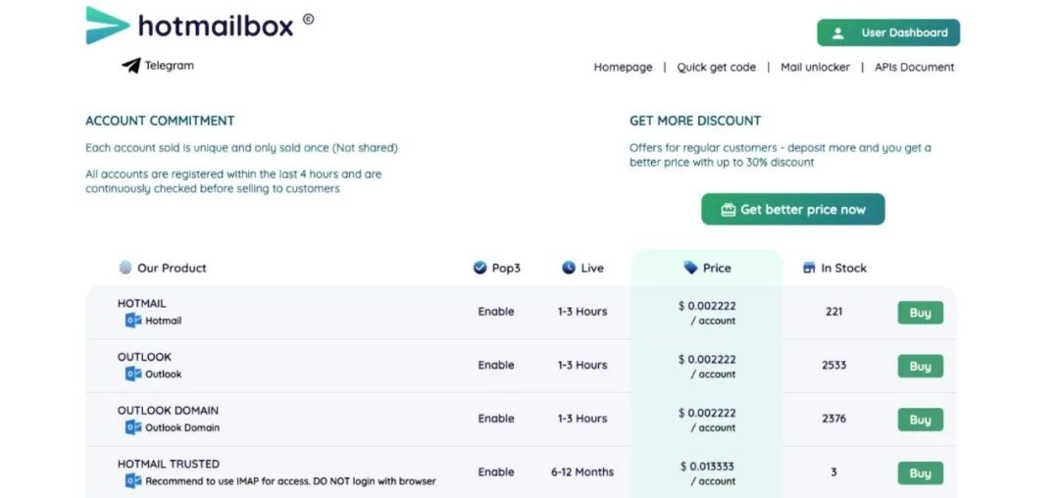Buy a HOTMAIL TRUSTED account

[x=920, y=473]
